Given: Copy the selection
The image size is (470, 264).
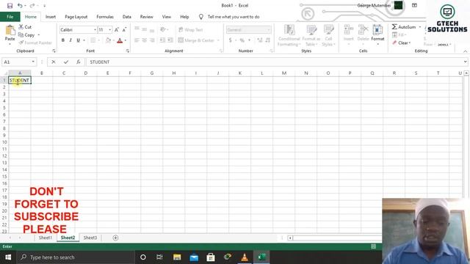Looking at the screenshot, I should (x=26, y=35).
